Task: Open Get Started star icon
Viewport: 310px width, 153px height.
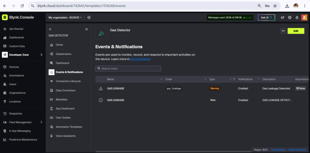Action: 5,29
